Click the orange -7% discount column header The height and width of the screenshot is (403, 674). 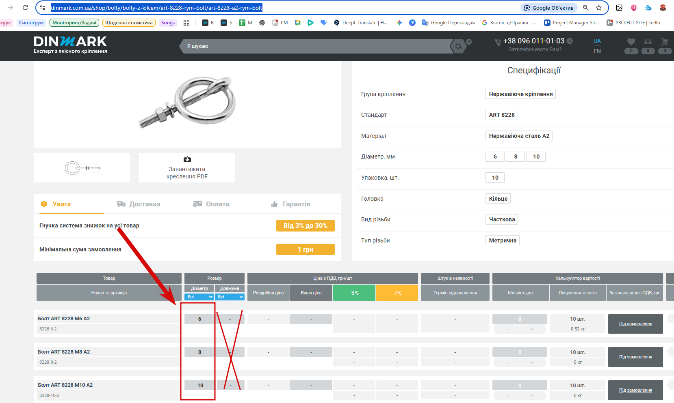[x=397, y=293]
